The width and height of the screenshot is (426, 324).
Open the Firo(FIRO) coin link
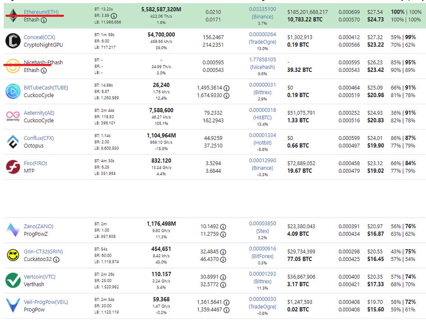(x=35, y=163)
